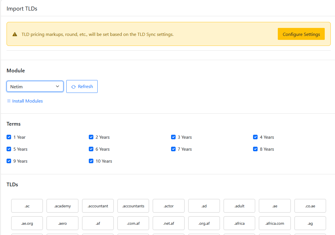Click the Refresh button
335x235 pixels.
click(x=82, y=86)
